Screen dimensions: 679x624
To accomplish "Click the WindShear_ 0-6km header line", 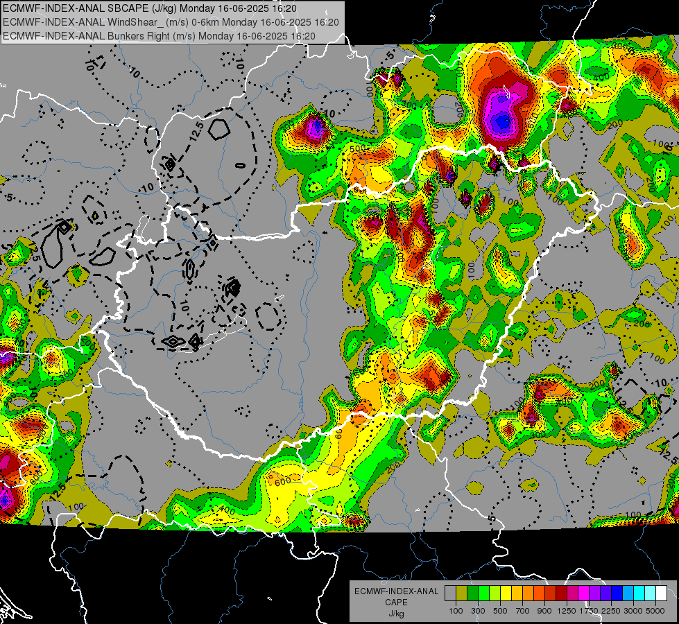I will pos(171,22).
